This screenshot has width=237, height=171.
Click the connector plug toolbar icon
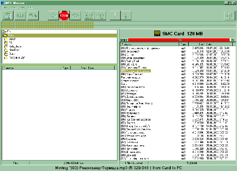click(x=20, y=16)
